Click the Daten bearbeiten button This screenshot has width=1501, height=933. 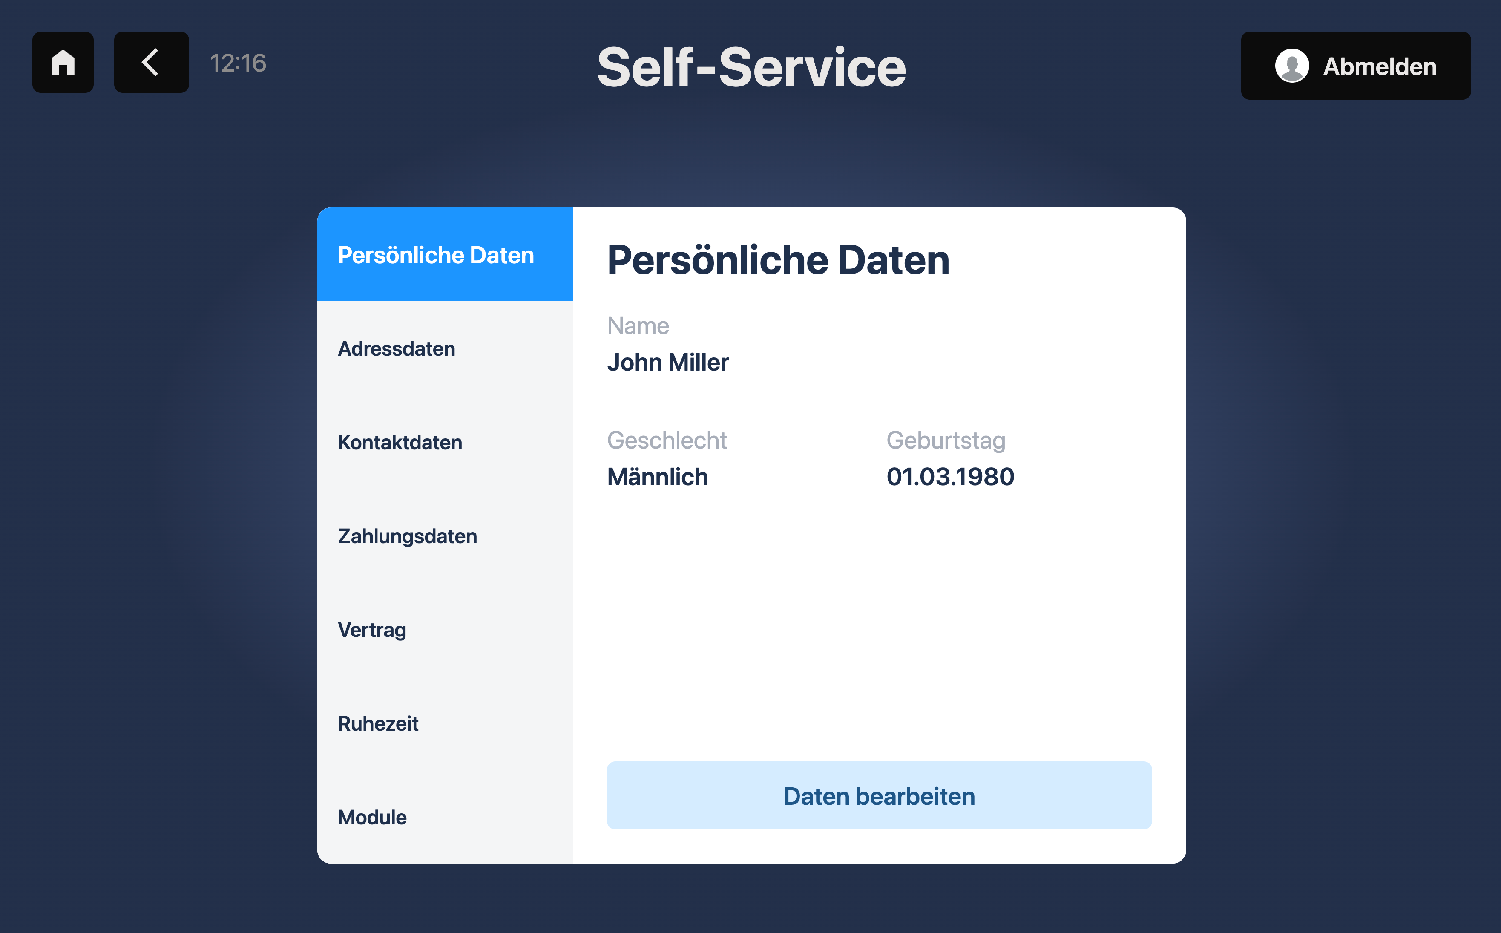click(879, 795)
